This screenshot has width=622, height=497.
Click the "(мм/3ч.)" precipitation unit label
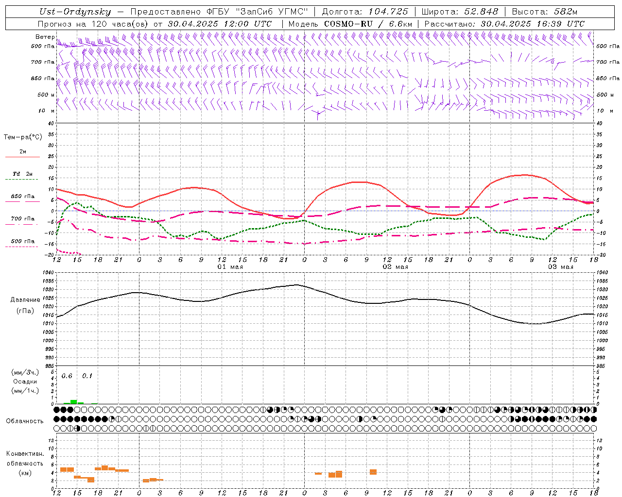coord(25,372)
